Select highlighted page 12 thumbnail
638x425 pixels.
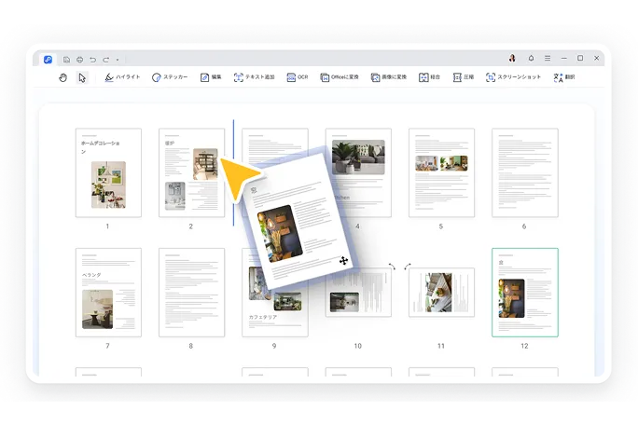[x=525, y=293]
